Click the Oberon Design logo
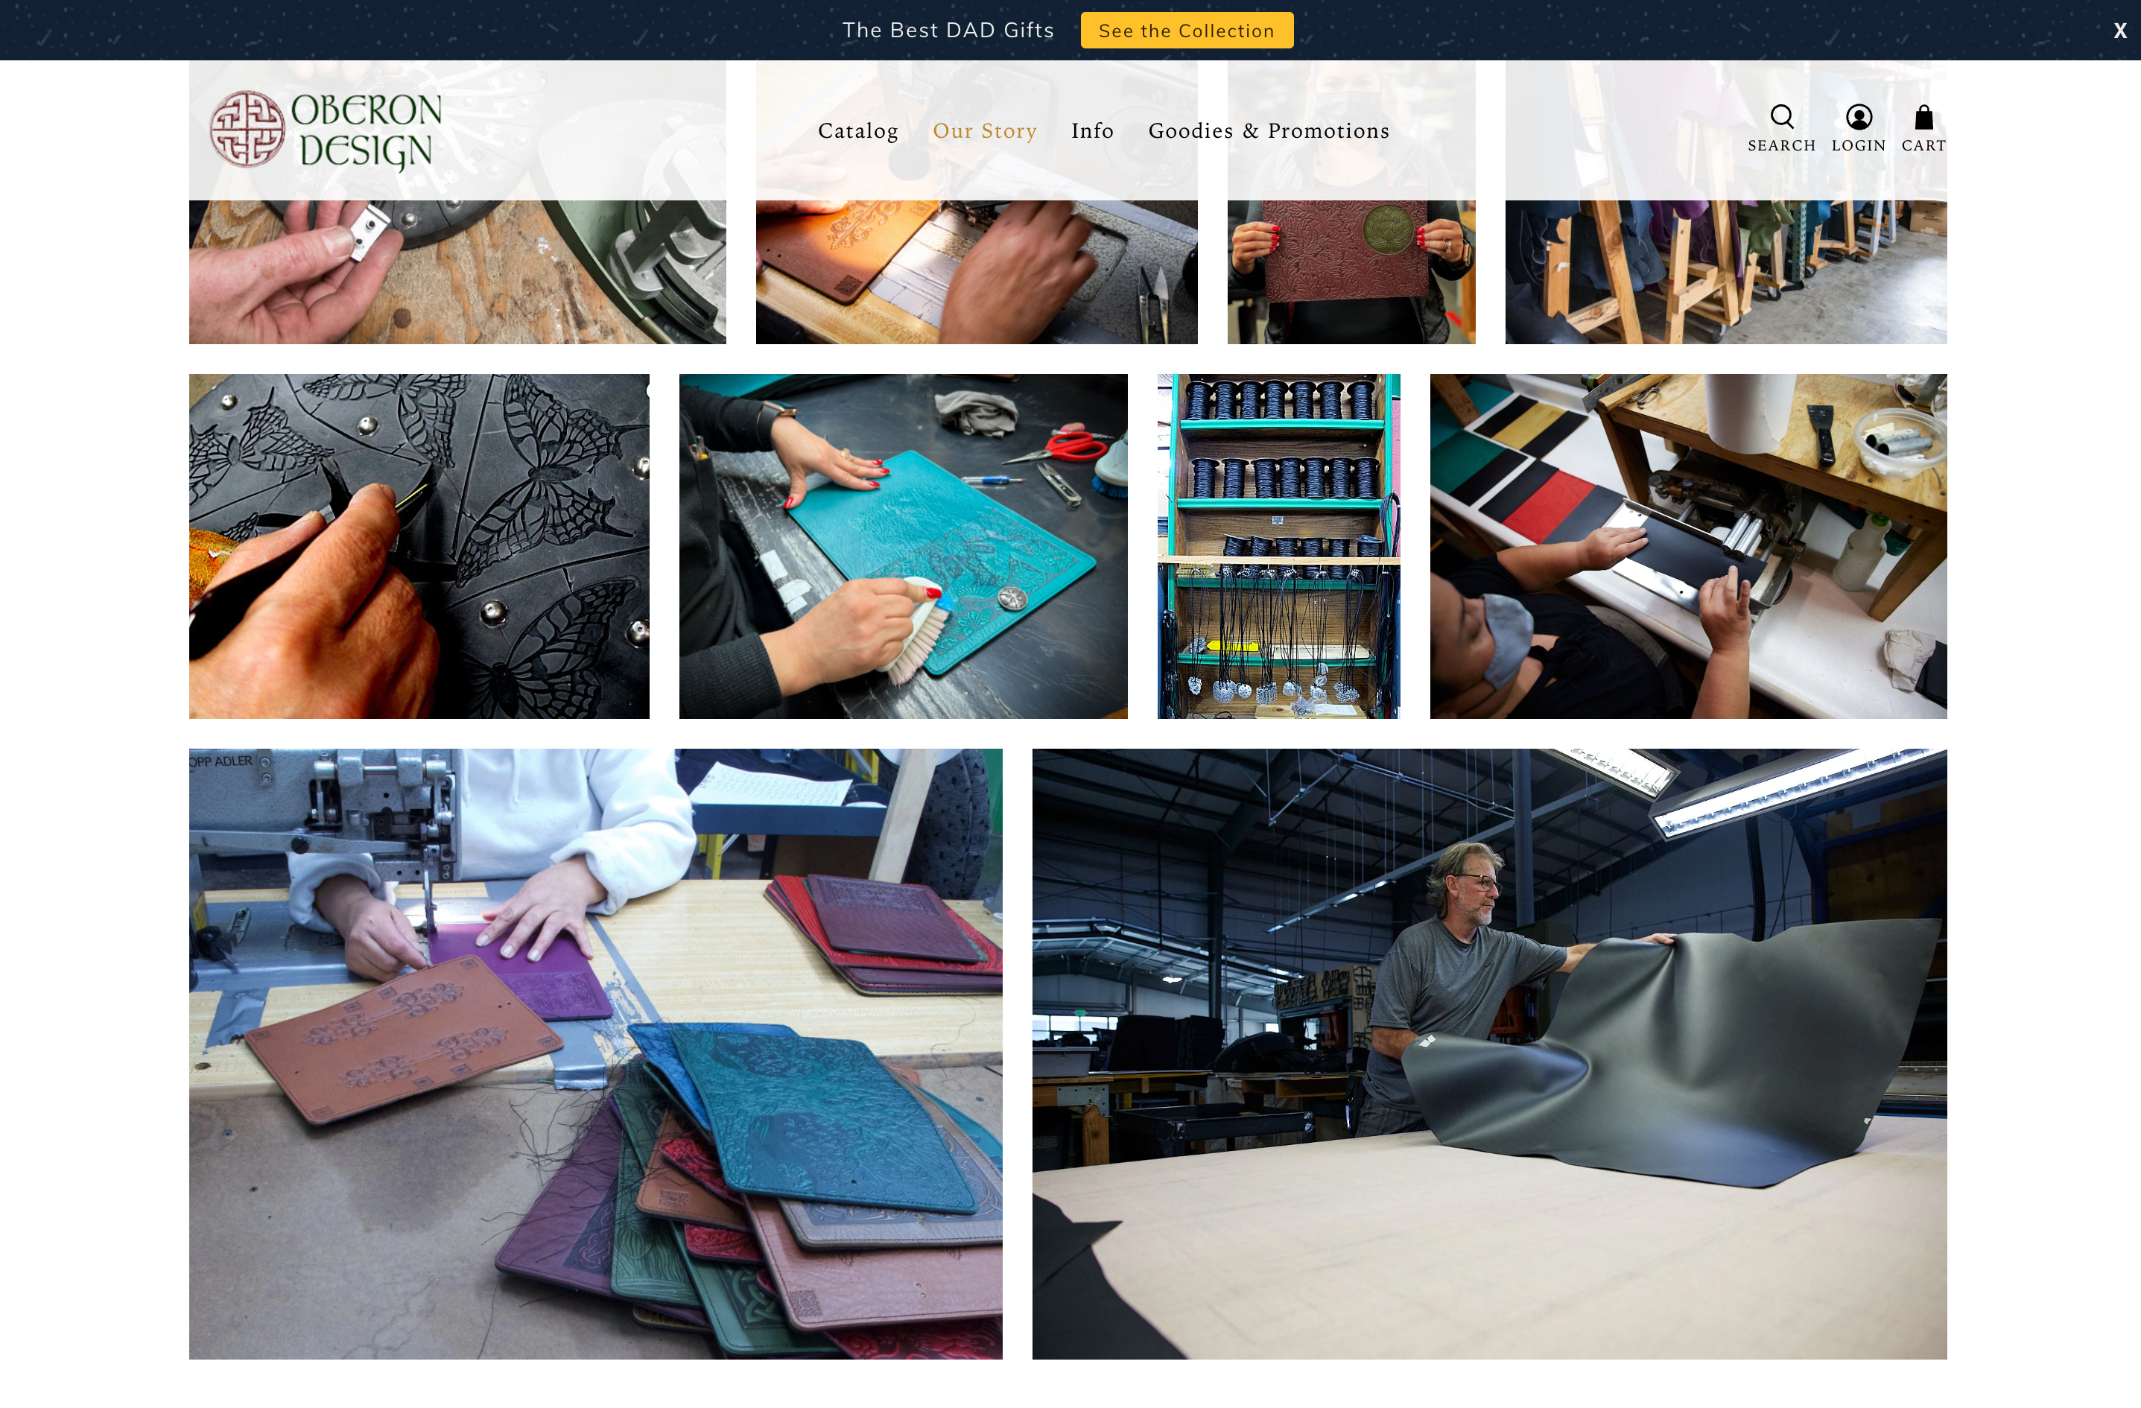Viewport: 2141px width, 1408px height. [x=326, y=130]
